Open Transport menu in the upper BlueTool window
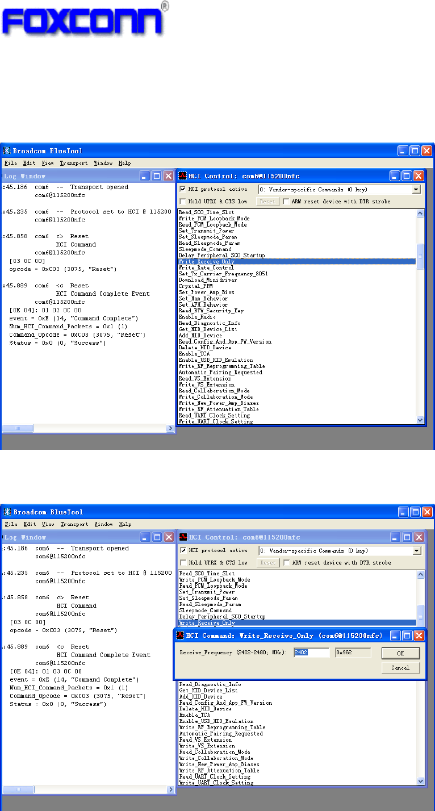The image size is (435, 811). pyautogui.click(x=74, y=163)
